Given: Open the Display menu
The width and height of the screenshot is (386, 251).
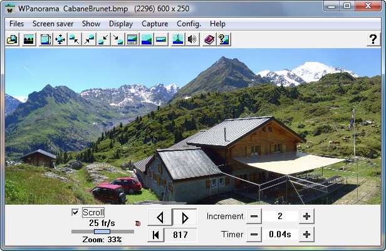Looking at the screenshot, I should point(121,24).
